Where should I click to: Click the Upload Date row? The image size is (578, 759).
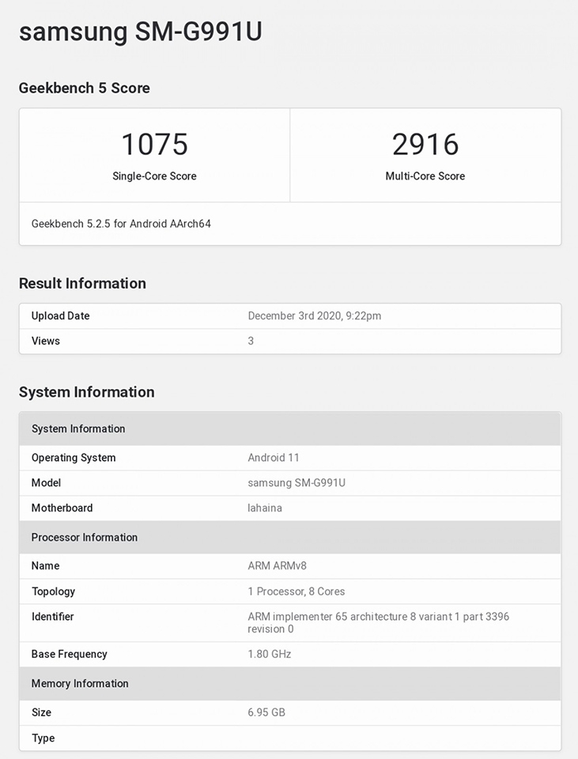pos(59,315)
